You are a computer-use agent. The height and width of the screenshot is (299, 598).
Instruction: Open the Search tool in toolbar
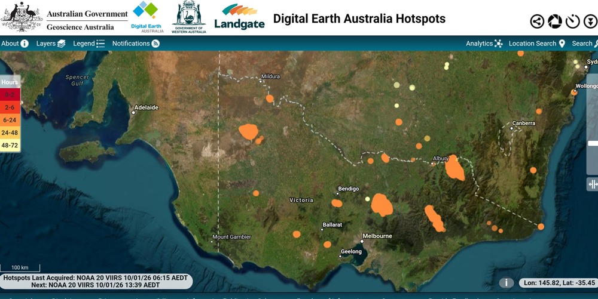coord(583,44)
